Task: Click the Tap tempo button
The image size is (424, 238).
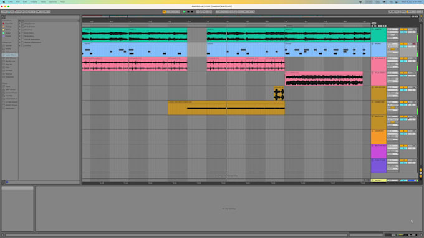Action: coord(12,12)
